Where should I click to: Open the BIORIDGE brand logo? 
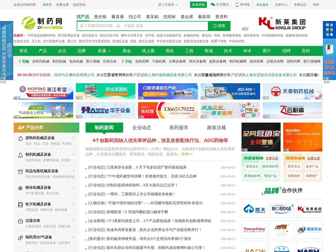click(x=282, y=208)
